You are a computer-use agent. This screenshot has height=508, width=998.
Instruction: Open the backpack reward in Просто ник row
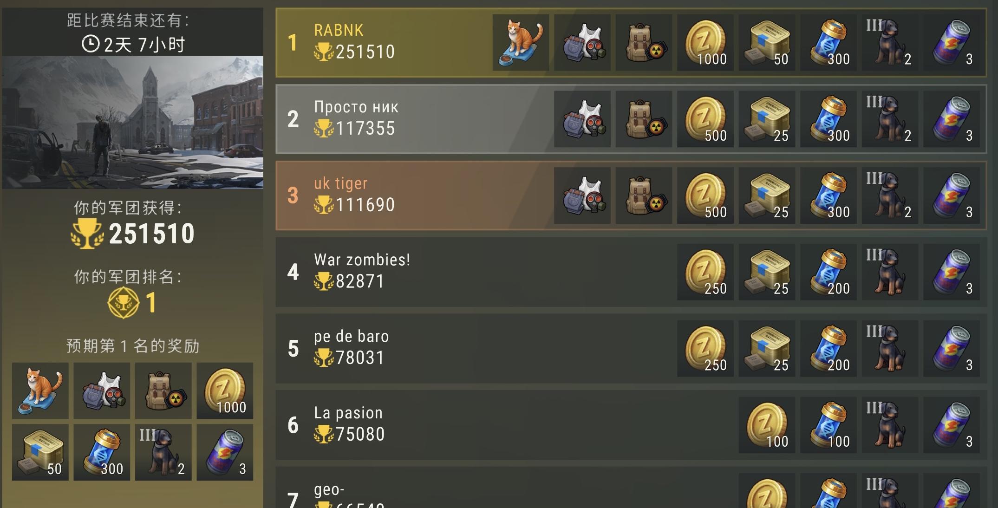pyautogui.click(x=644, y=119)
